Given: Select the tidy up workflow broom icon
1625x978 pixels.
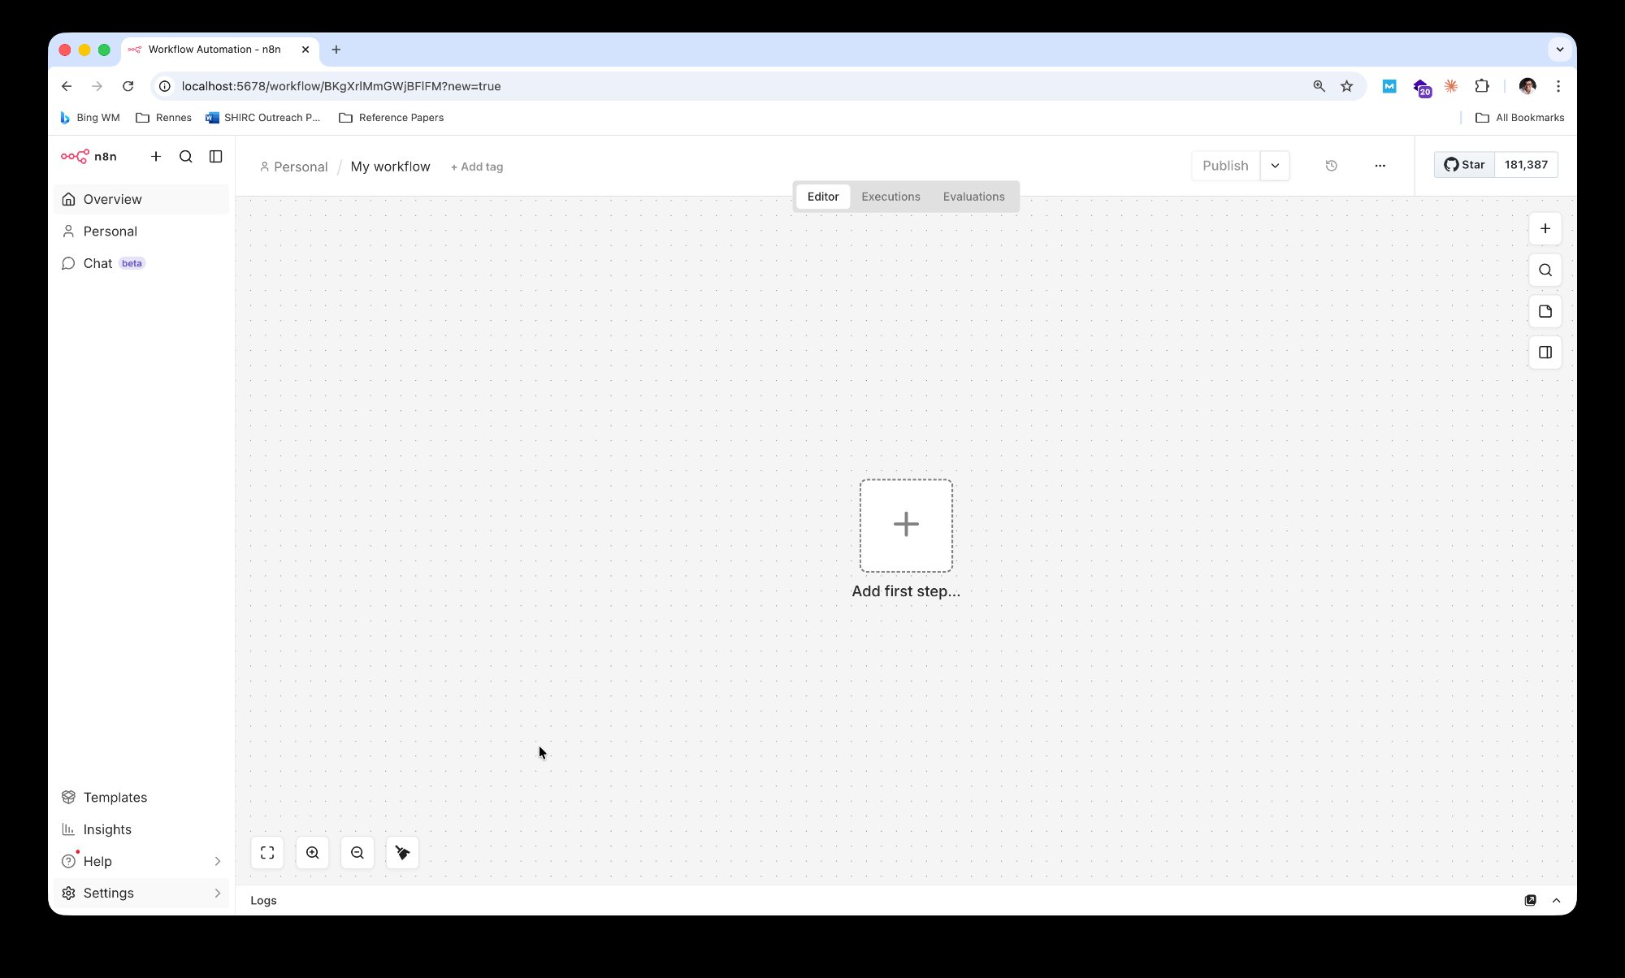Looking at the screenshot, I should tap(402, 851).
